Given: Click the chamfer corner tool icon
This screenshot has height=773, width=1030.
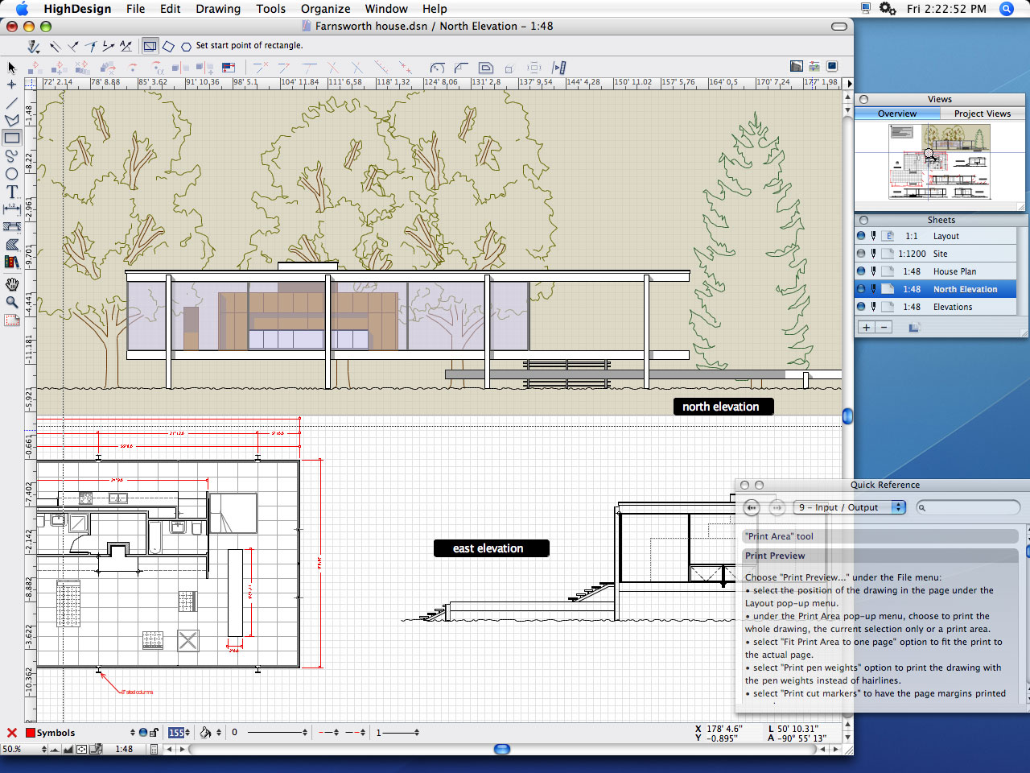Looking at the screenshot, I should (x=461, y=68).
